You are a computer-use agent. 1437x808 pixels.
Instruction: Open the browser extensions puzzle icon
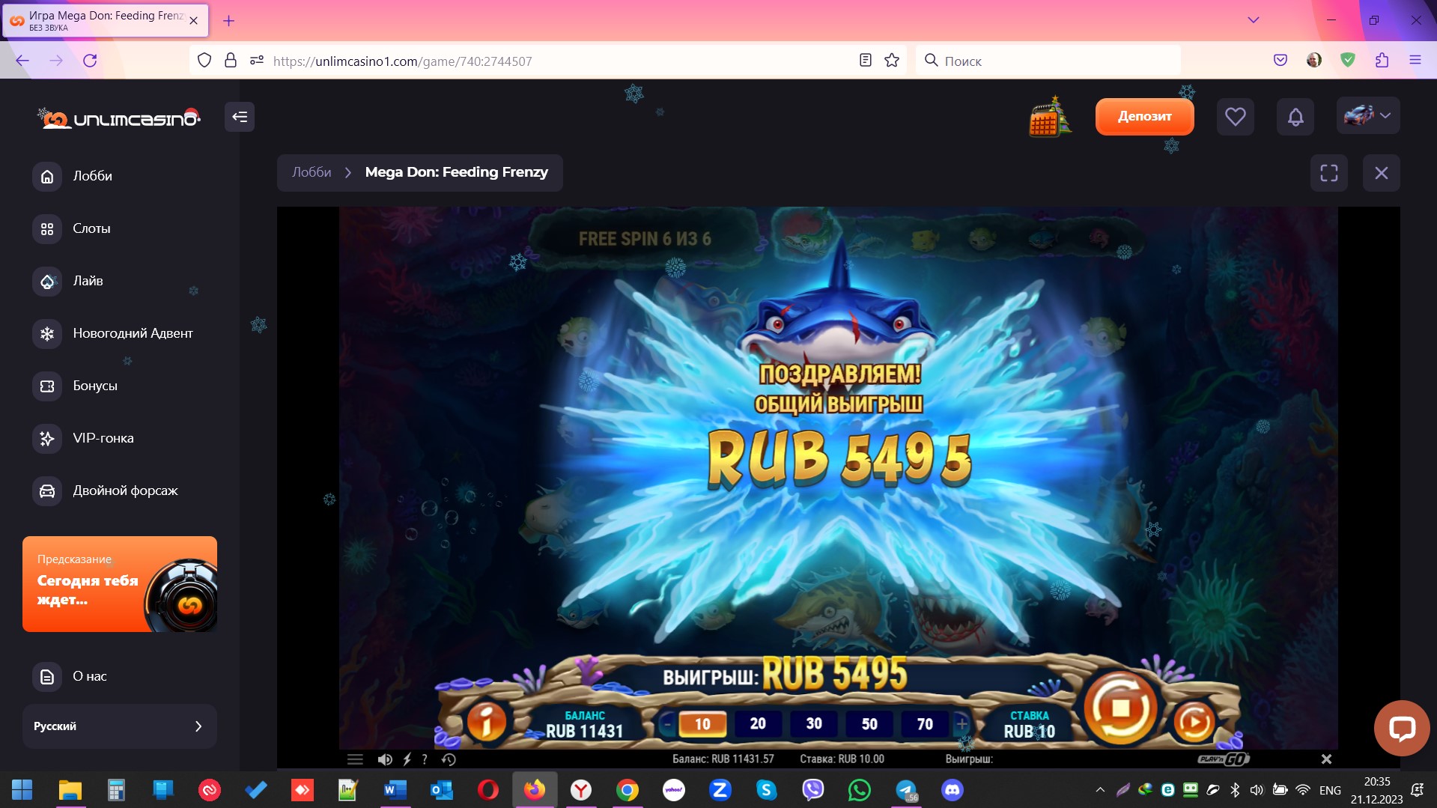point(1382,61)
